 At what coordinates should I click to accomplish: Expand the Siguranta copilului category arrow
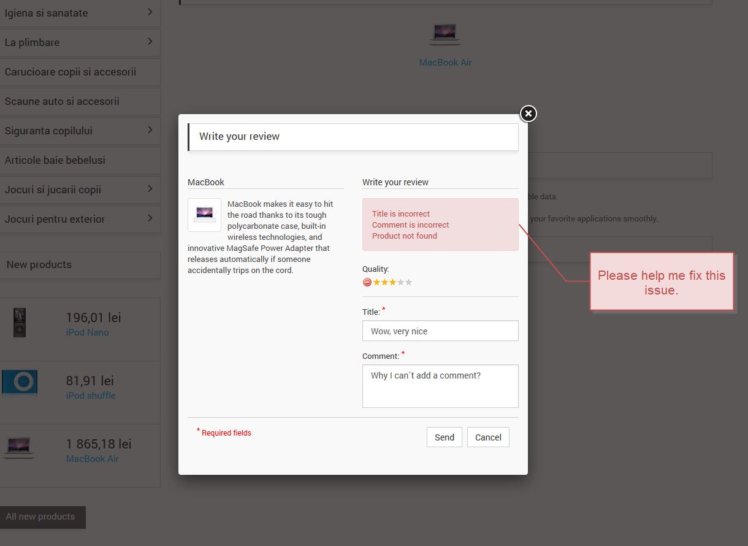(150, 129)
